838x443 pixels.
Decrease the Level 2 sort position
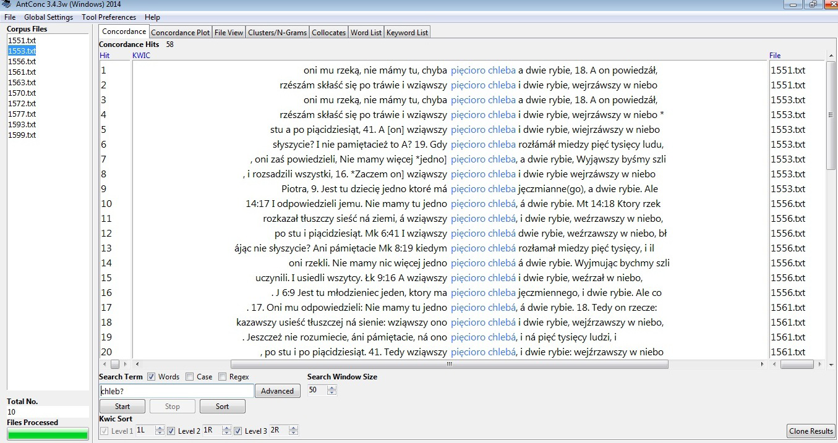point(226,433)
